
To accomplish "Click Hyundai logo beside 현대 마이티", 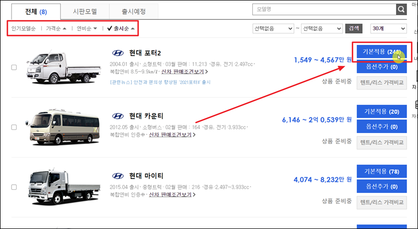I will click(x=118, y=176).
